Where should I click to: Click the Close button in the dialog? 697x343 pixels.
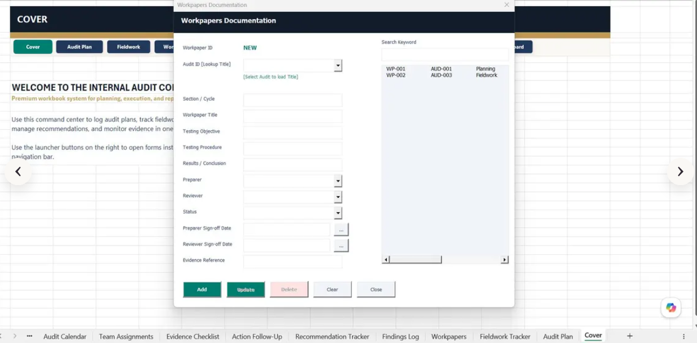[376, 289]
